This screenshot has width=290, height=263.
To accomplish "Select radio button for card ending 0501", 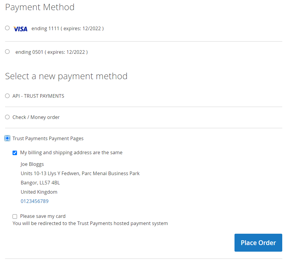I will click(7, 52).
